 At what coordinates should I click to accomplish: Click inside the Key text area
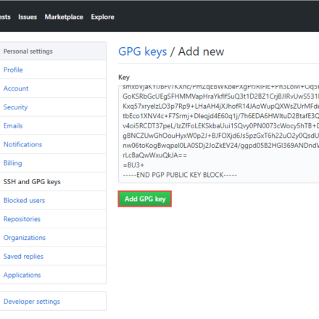219,134
